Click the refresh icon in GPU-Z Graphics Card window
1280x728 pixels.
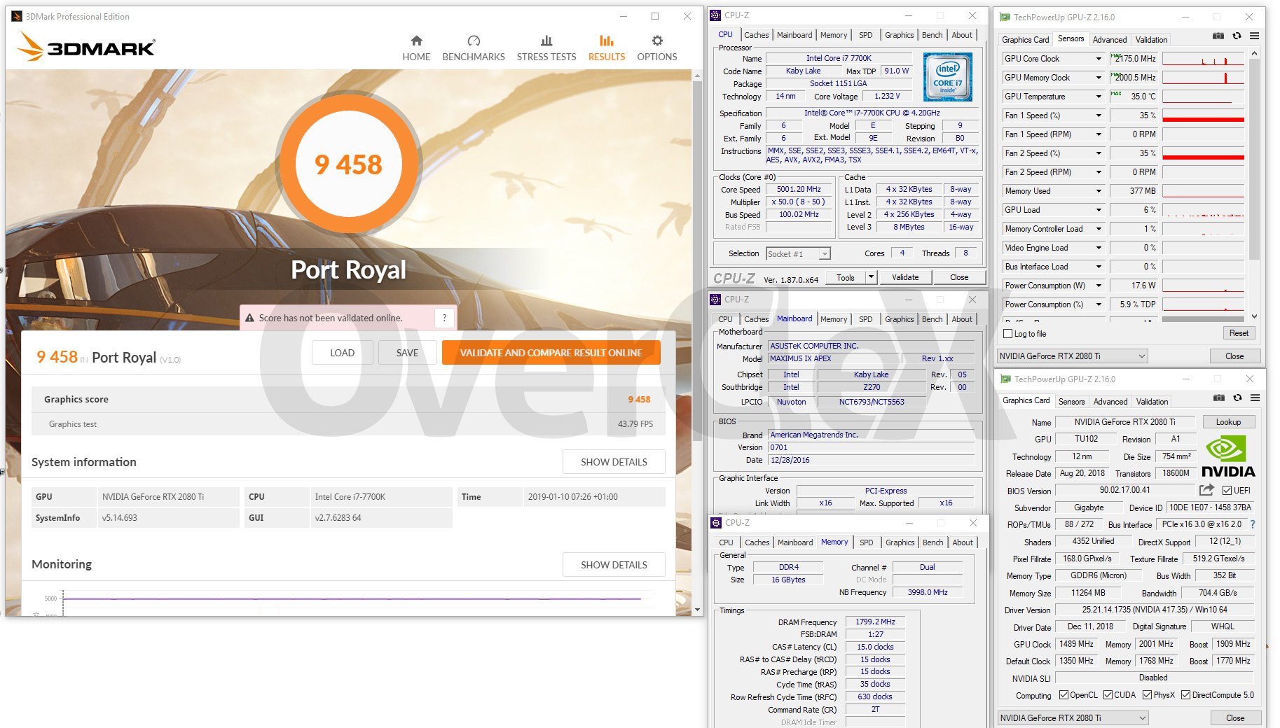(1237, 398)
